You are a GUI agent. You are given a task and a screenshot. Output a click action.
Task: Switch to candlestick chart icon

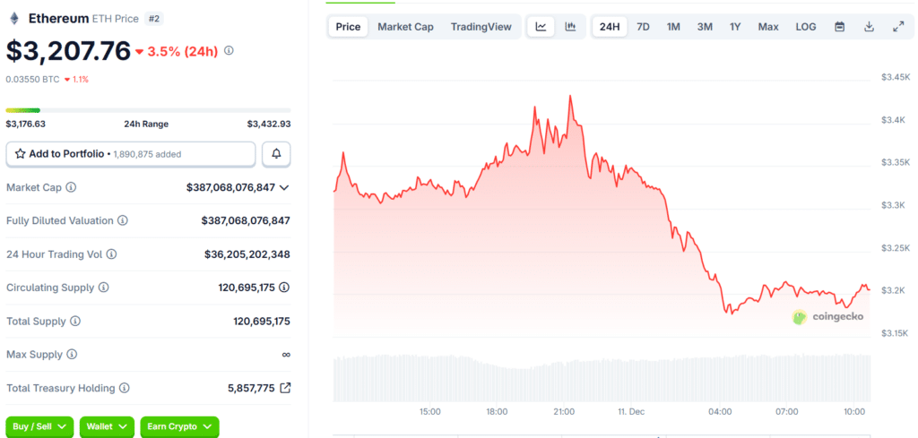(x=570, y=27)
